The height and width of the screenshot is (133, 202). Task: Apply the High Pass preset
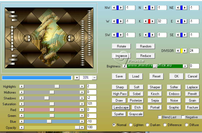pyautogui.click(x=120, y=94)
